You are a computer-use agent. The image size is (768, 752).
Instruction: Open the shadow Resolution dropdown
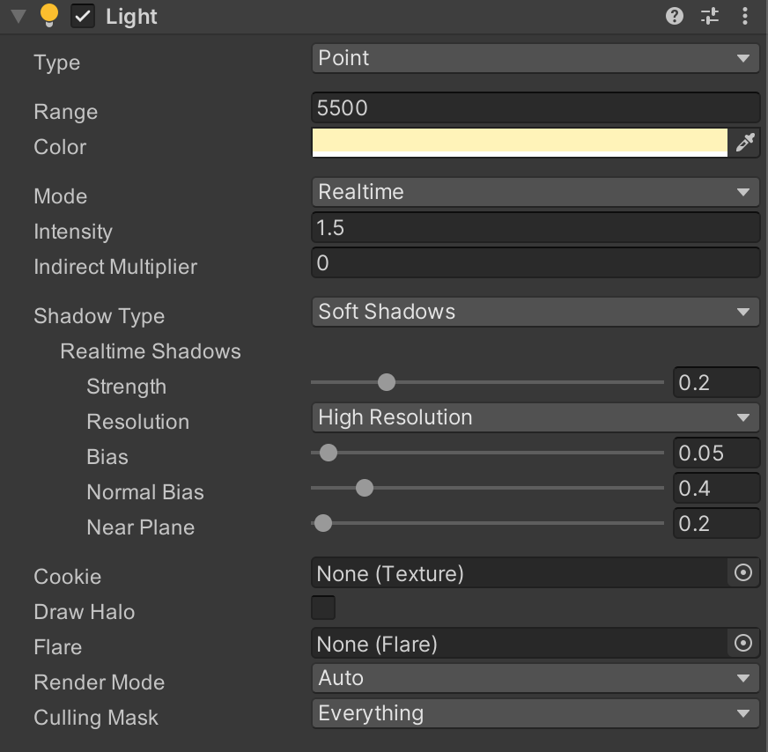535,417
